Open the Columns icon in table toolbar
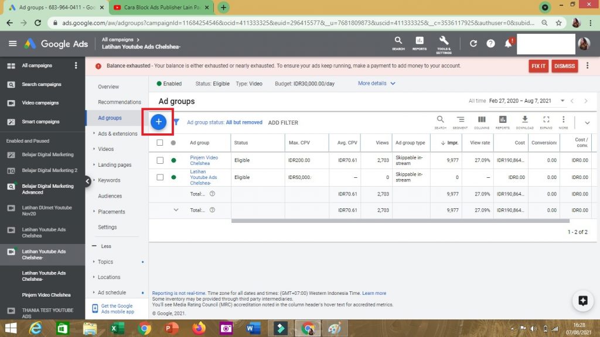Screen dimensions: 600x337 (x=482, y=120)
